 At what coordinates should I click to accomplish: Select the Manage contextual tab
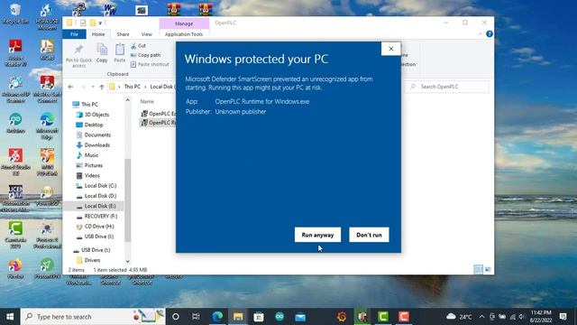(x=184, y=23)
